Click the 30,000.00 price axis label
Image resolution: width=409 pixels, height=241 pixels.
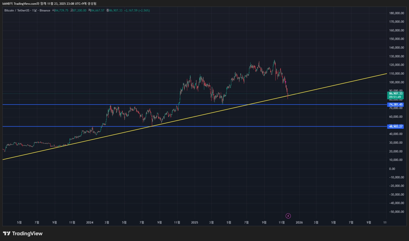396,143
